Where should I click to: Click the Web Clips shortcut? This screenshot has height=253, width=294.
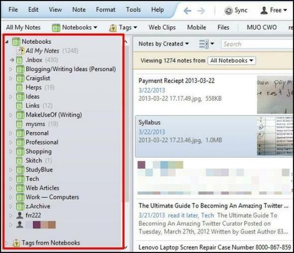click(162, 28)
